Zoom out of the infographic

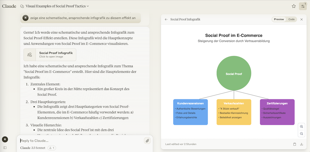[x=302, y=134]
